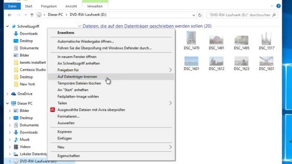Open Teilen submenu

(111, 103)
